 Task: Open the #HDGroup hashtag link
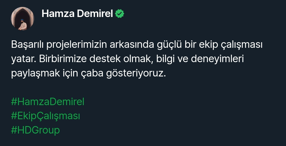pos(35,130)
